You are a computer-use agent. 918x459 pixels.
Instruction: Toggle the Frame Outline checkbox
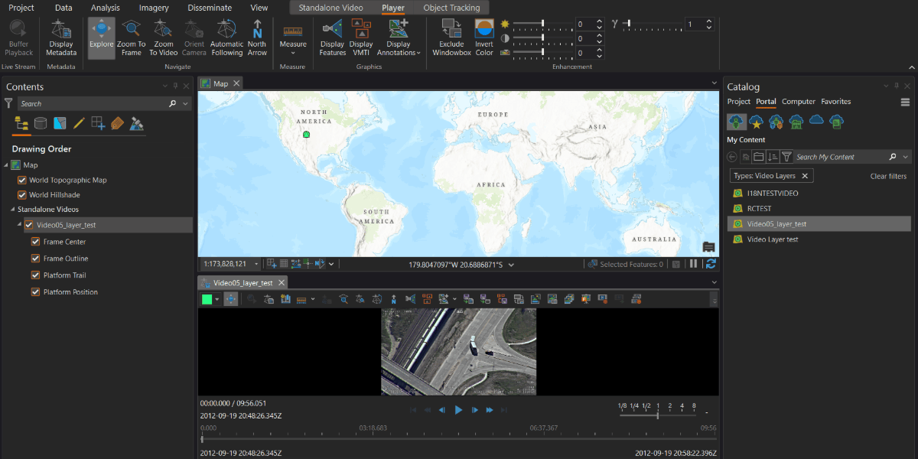tap(35, 259)
